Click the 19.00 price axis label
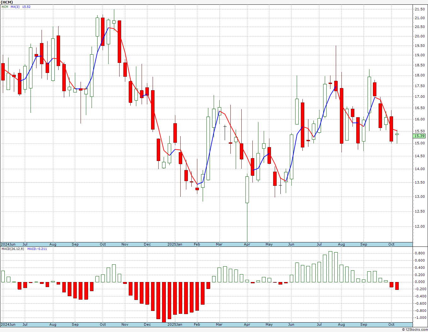Viewport: 428px width, 332px height. (x=419, y=55)
